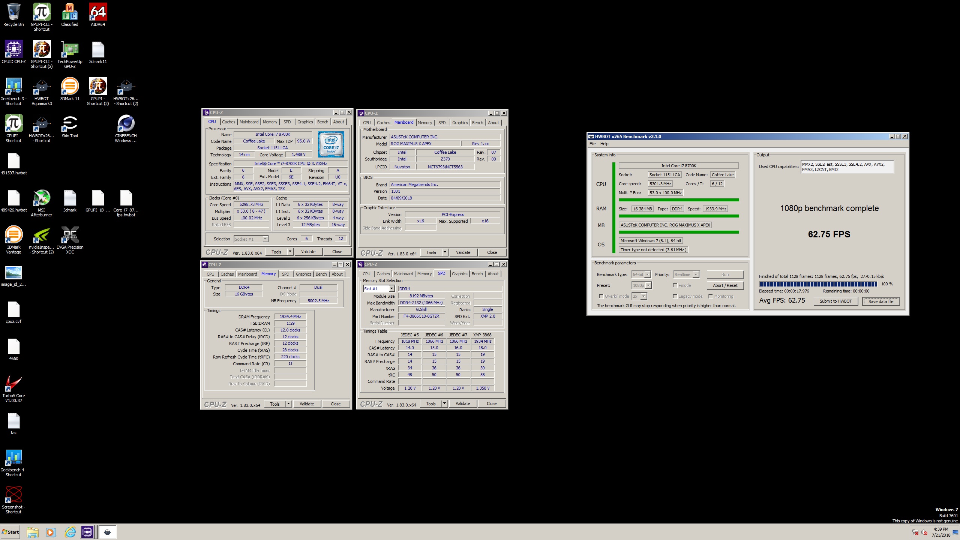This screenshot has height=540, width=960.
Task: Open the Preset 1080p dropdown
Action: [x=642, y=285]
